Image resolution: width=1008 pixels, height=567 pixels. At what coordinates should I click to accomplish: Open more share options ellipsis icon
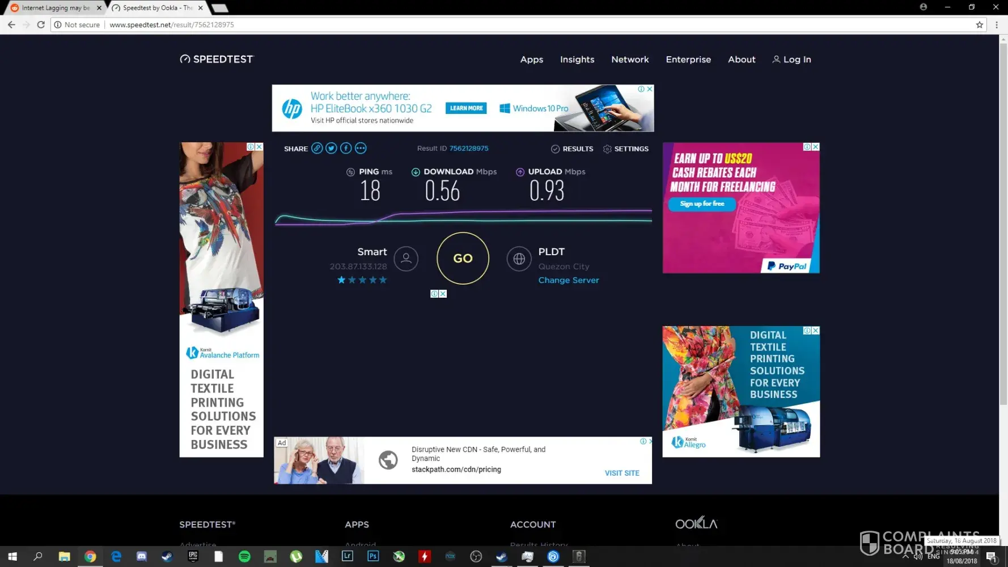pos(361,149)
